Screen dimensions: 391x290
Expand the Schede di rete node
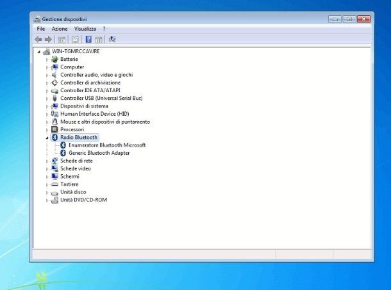(x=47, y=161)
